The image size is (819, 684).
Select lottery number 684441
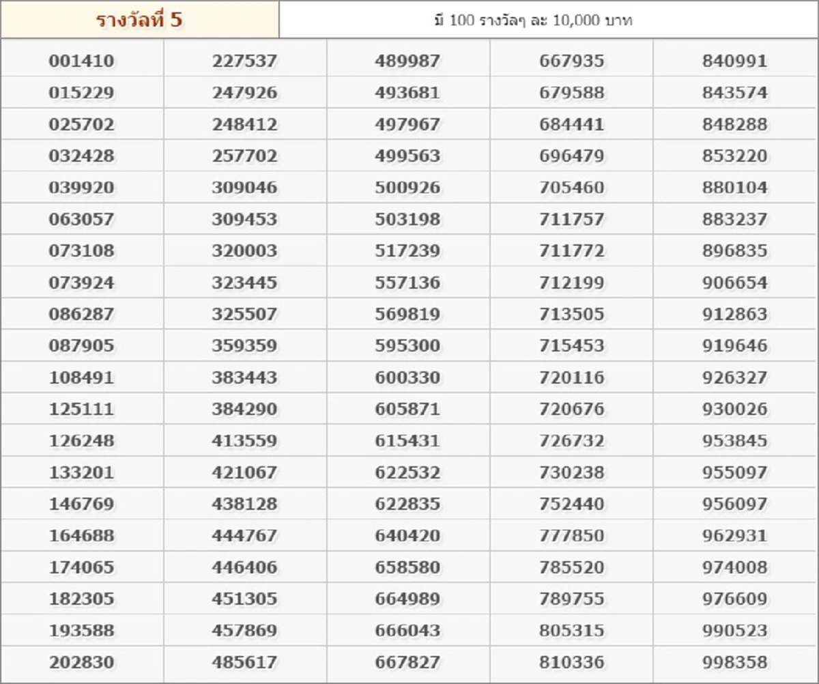coord(572,124)
